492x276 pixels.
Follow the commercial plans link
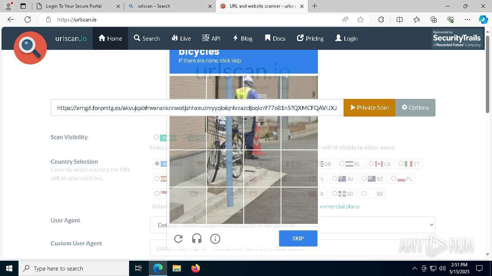click(x=337, y=207)
